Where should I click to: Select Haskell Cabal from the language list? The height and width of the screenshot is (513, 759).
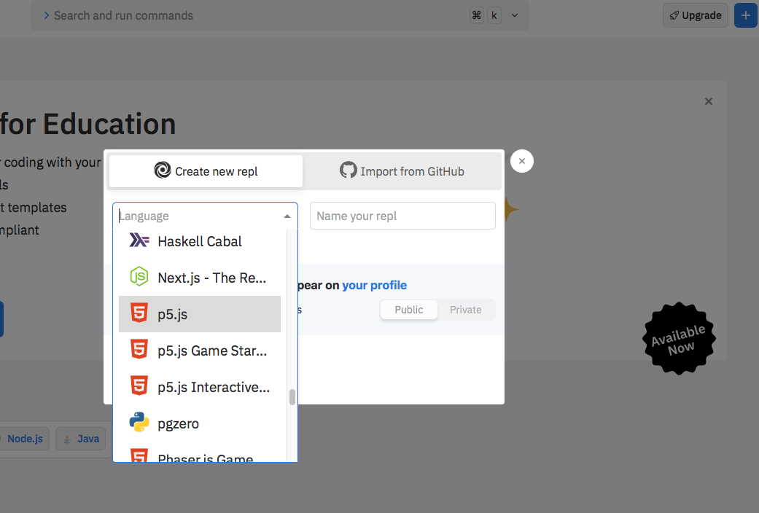(200, 241)
